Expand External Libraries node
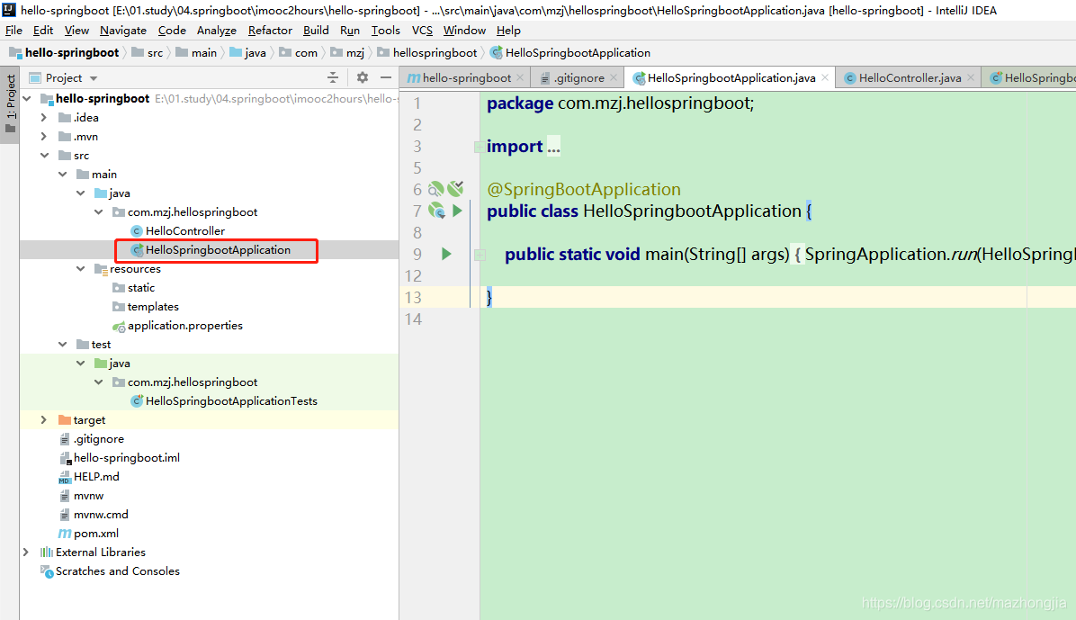The width and height of the screenshot is (1076, 620). pyautogui.click(x=26, y=552)
